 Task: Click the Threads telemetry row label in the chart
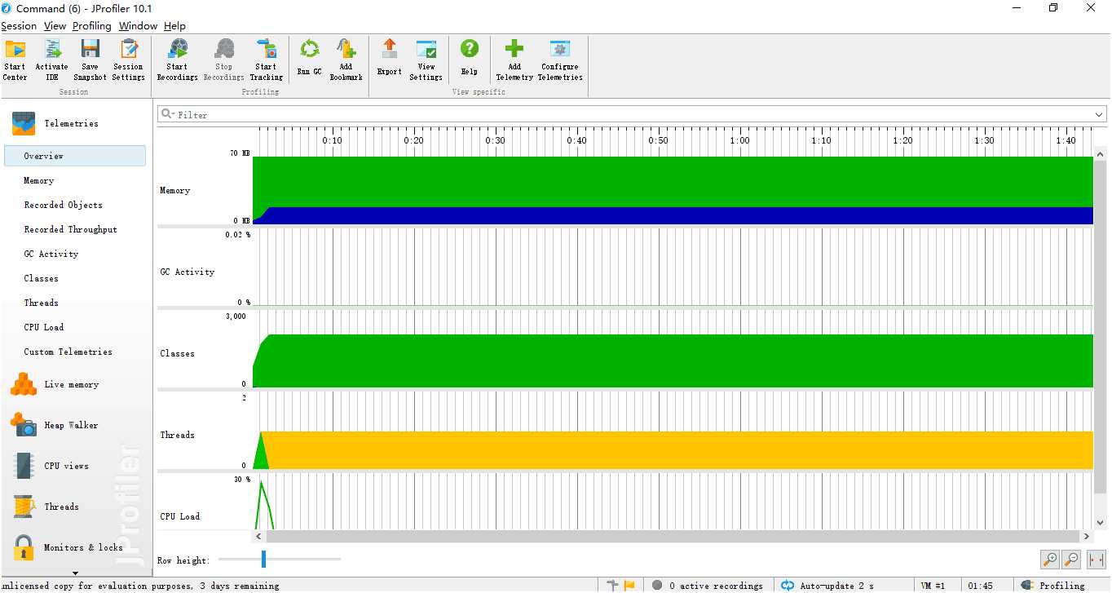177,435
